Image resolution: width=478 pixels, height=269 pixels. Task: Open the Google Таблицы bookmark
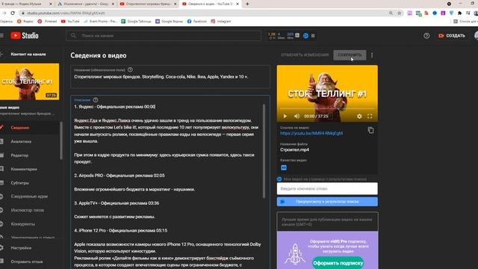pyautogui.click(x=136, y=22)
